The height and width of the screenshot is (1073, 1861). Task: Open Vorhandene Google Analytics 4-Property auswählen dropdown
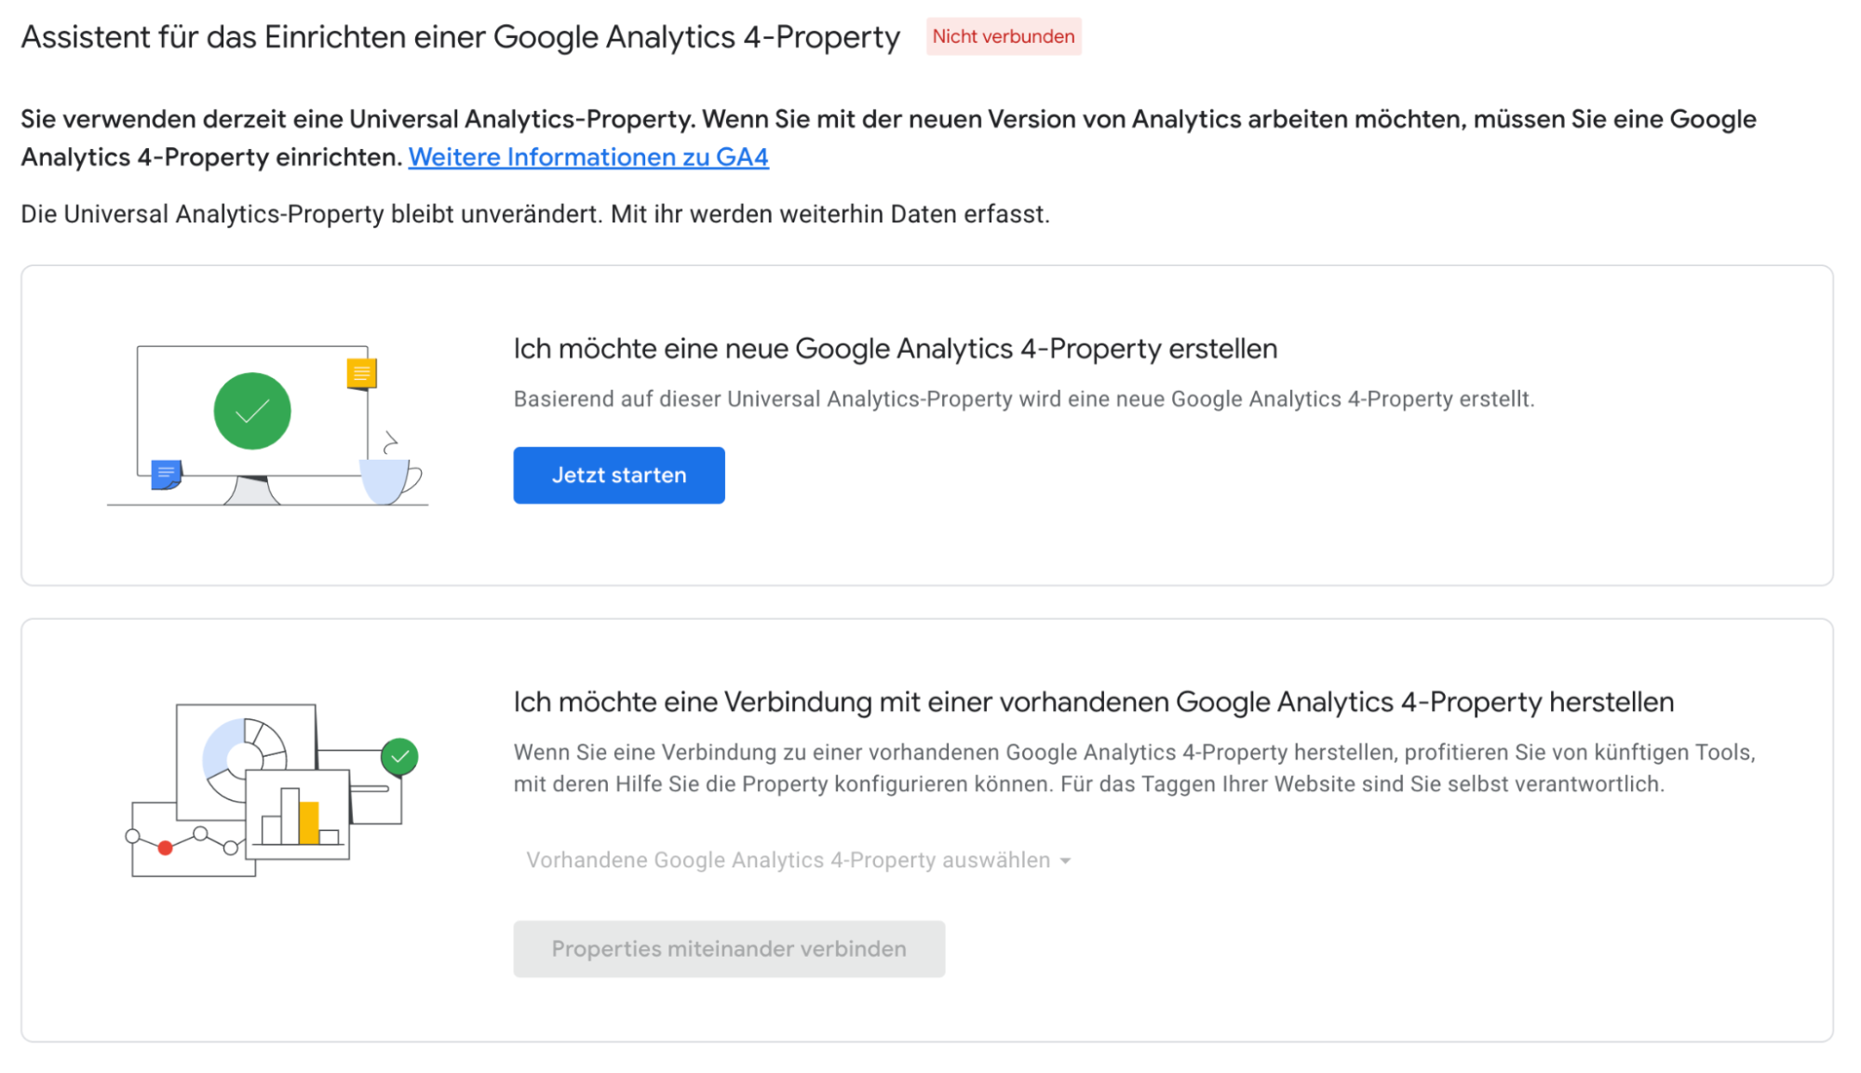[x=798, y=860]
